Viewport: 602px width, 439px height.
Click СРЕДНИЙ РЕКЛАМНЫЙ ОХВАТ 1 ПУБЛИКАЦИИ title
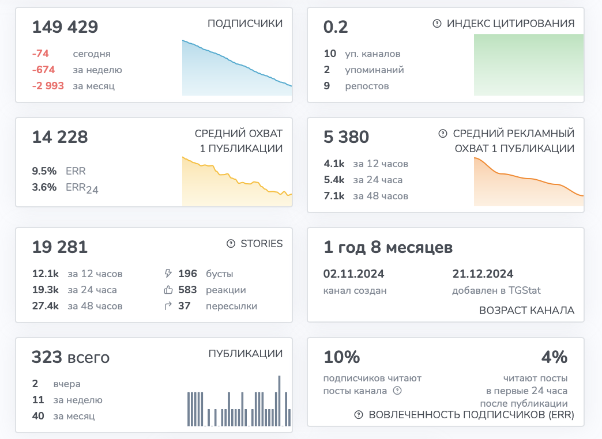tap(514, 141)
